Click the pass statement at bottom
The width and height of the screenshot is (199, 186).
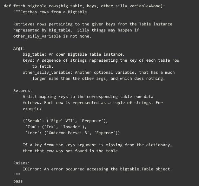pos(18,182)
